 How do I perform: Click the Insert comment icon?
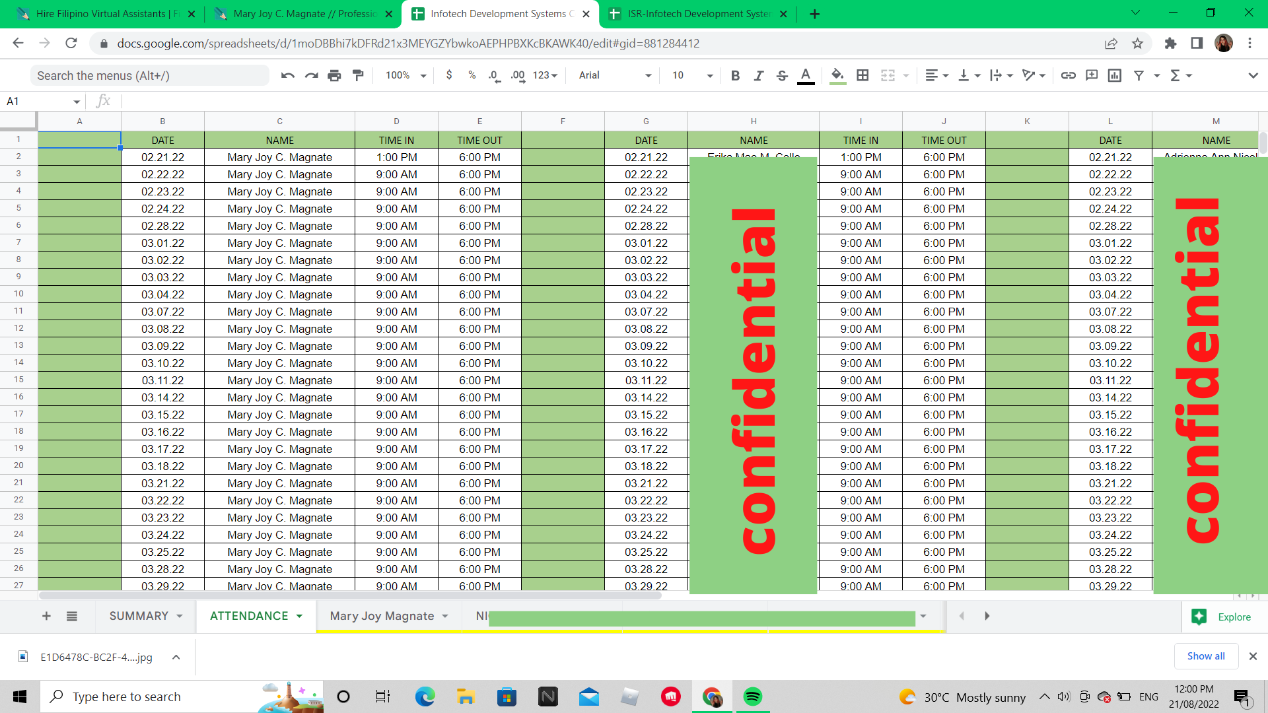[x=1092, y=75]
